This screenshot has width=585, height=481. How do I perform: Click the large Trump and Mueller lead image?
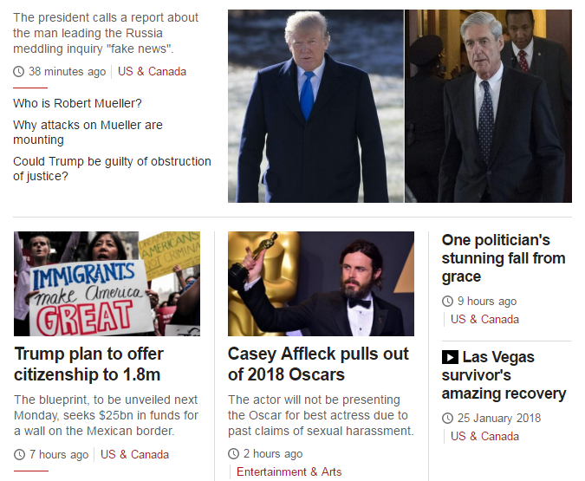coord(400,106)
